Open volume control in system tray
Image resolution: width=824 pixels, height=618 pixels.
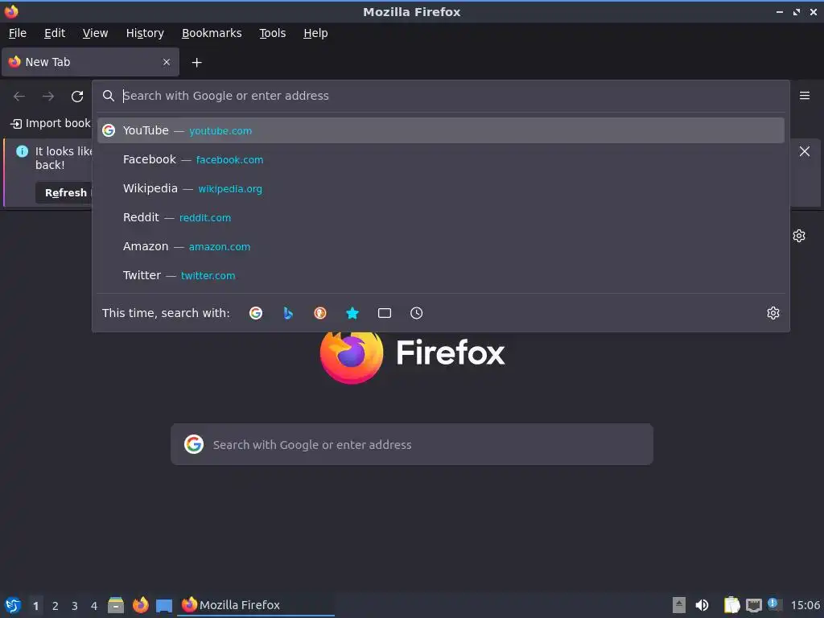pyautogui.click(x=702, y=605)
